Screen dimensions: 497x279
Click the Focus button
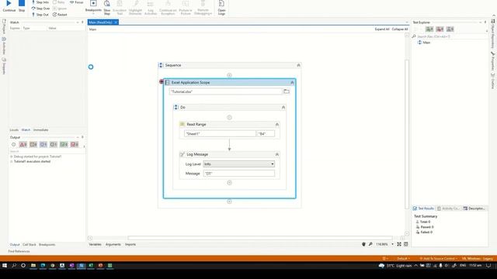coord(76,2)
